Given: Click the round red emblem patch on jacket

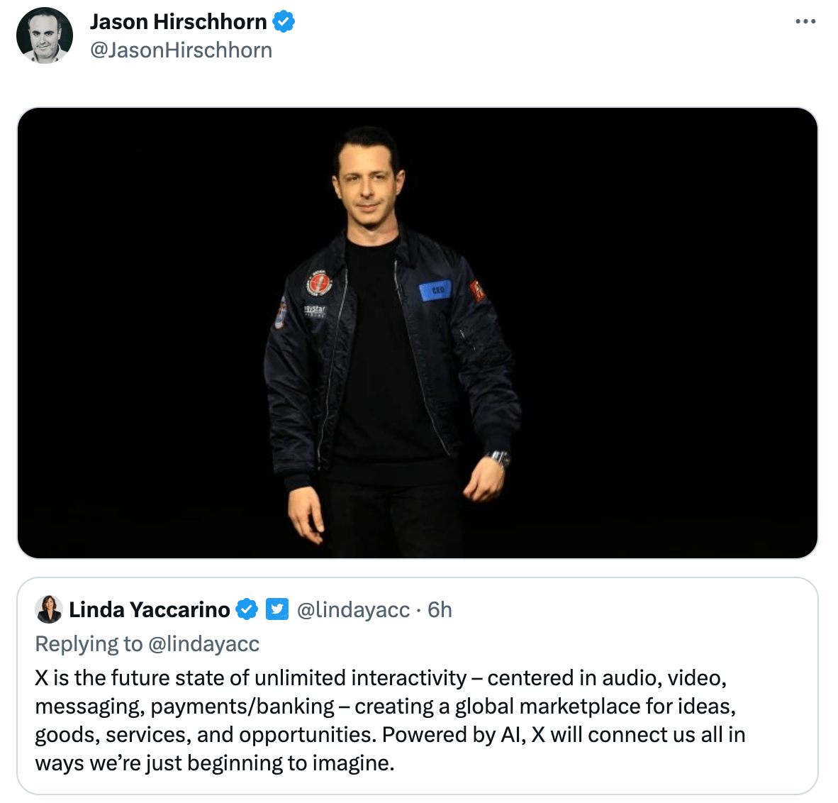Looking at the screenshot, I should [318, 282].
